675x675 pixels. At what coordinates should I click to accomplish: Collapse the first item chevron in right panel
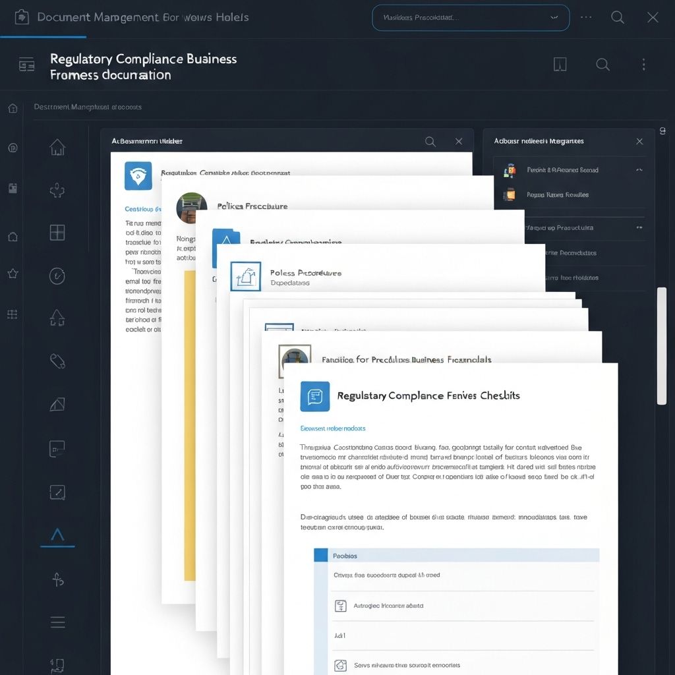coord(638,170)
